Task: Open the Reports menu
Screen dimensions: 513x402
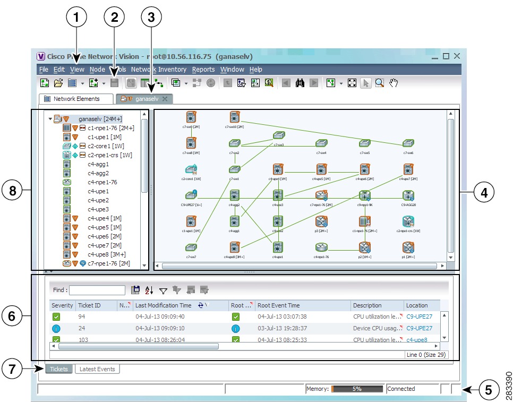Action: [x=203, y=70]
